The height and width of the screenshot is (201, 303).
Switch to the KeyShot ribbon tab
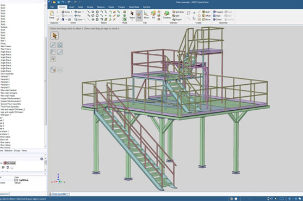147,7
